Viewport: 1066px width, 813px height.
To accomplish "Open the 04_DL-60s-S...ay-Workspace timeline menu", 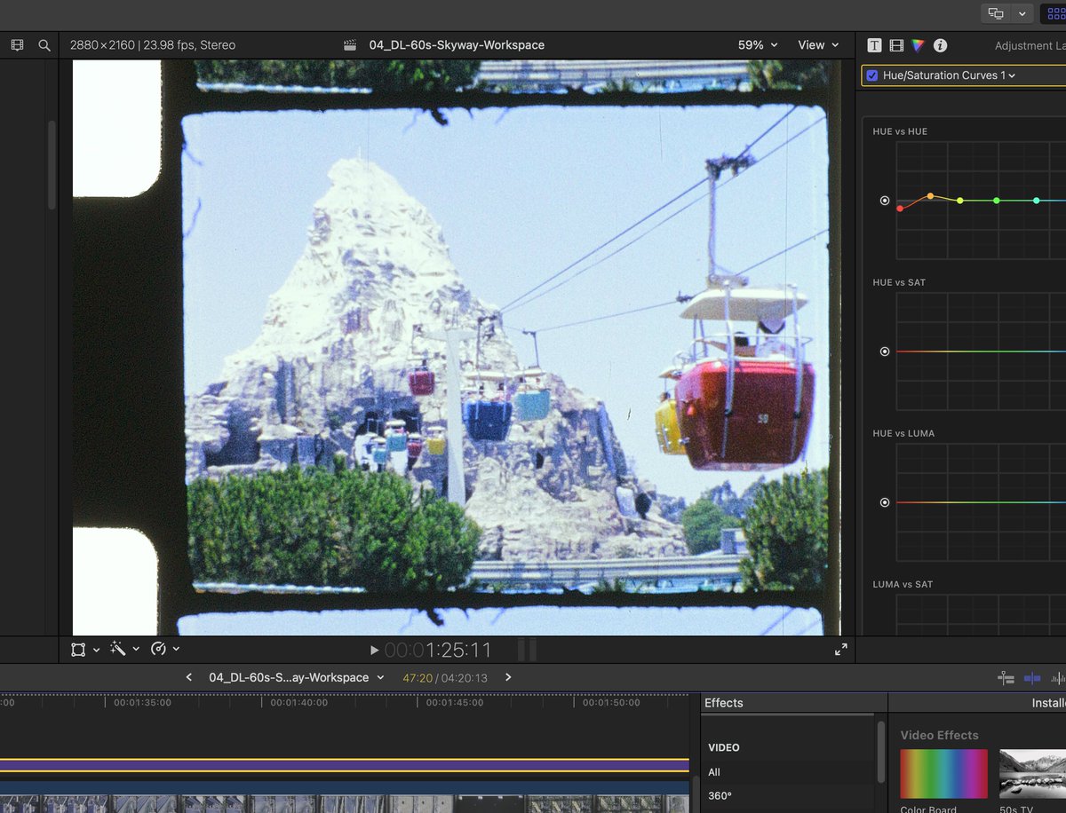I will (297, 677).
